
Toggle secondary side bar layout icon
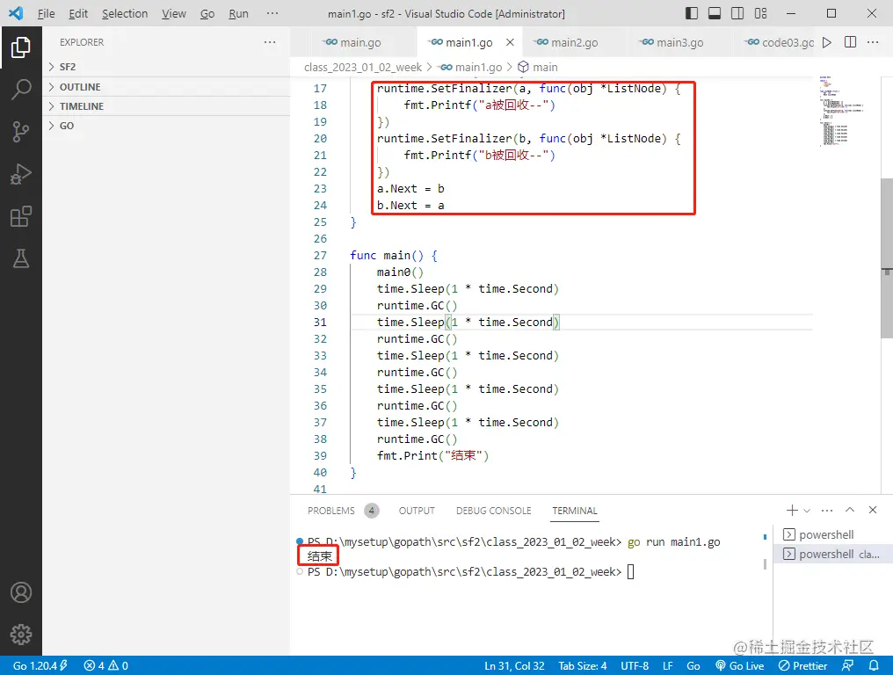(737, 13)
